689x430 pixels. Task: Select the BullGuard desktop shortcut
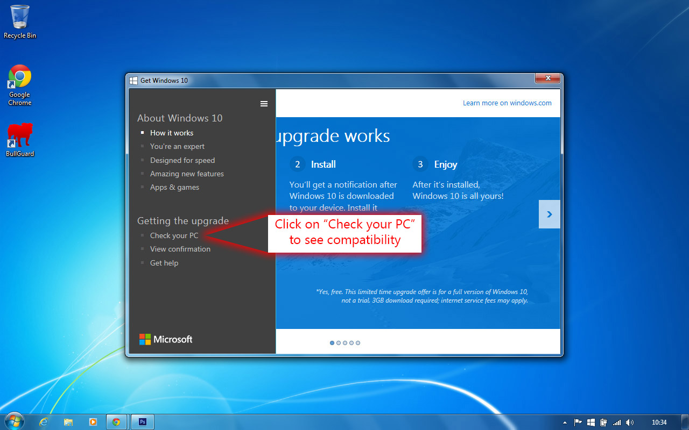pos(20,140)
